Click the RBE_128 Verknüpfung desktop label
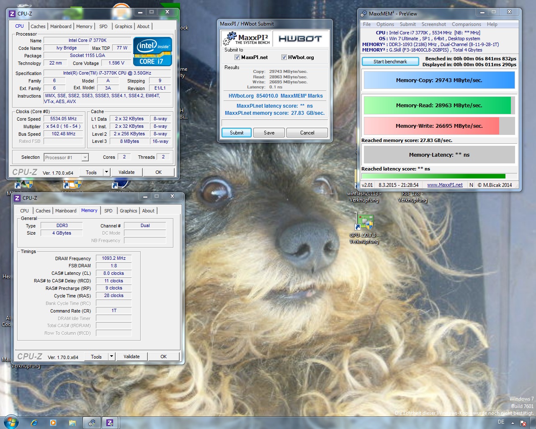 [412, 197]
